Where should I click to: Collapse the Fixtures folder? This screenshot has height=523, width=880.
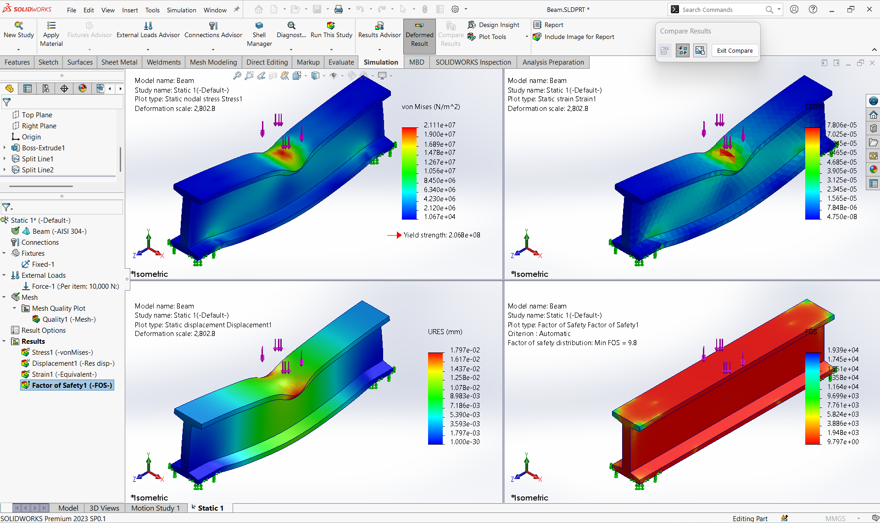4,253
